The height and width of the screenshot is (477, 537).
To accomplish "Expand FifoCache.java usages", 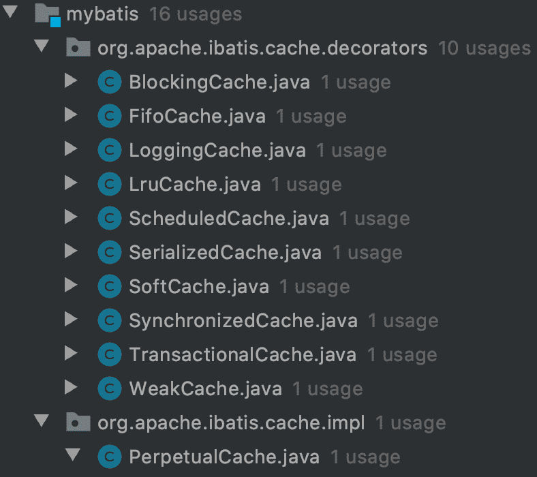I will (x=71, y=114).
